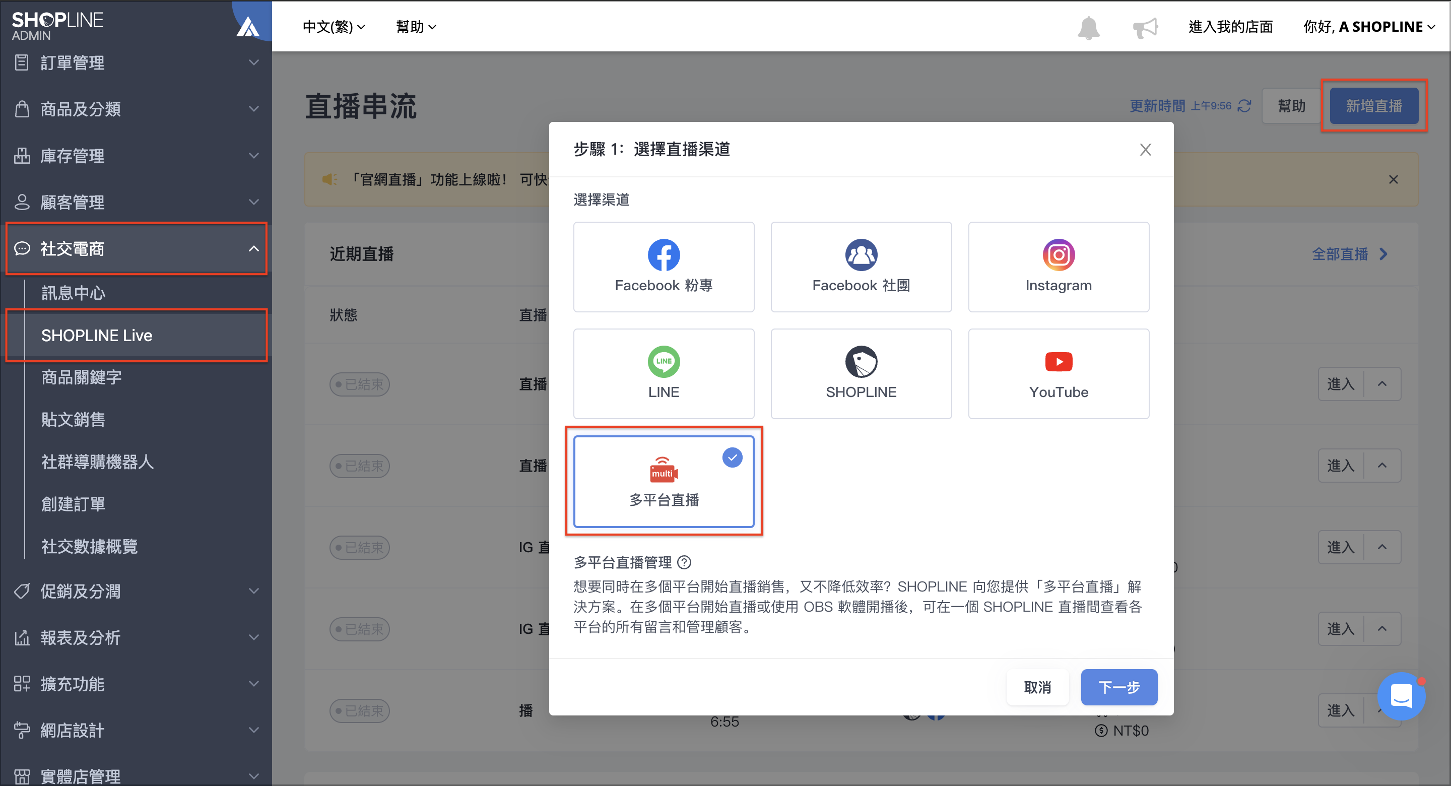This screenshot has width=1451, height=786.
Task: Click 取消 to cancel the dialog
Action: point(1037,687)
